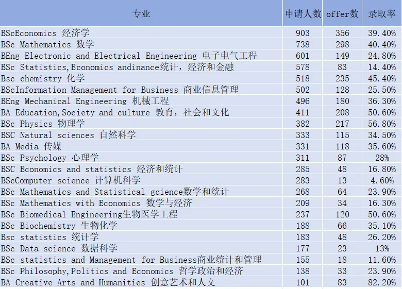Click the BScEconomics 经济学 cell

(x=141, y=33)
